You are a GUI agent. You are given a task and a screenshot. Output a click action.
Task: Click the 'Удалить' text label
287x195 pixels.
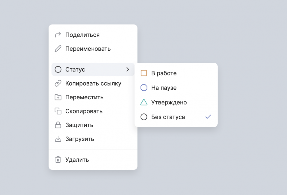(77, 160)
